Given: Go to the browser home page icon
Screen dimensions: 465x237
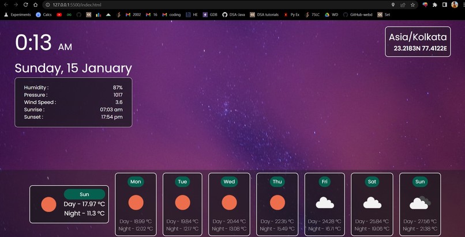Looking at the screenshot, I should (35, 5).
